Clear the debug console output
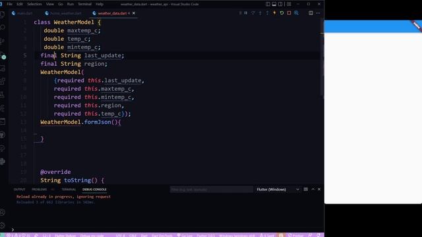This screenshot has height=237, width=422. click(306, 190)
